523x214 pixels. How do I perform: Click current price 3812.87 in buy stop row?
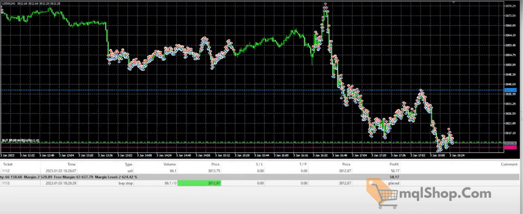pos(344,183)
